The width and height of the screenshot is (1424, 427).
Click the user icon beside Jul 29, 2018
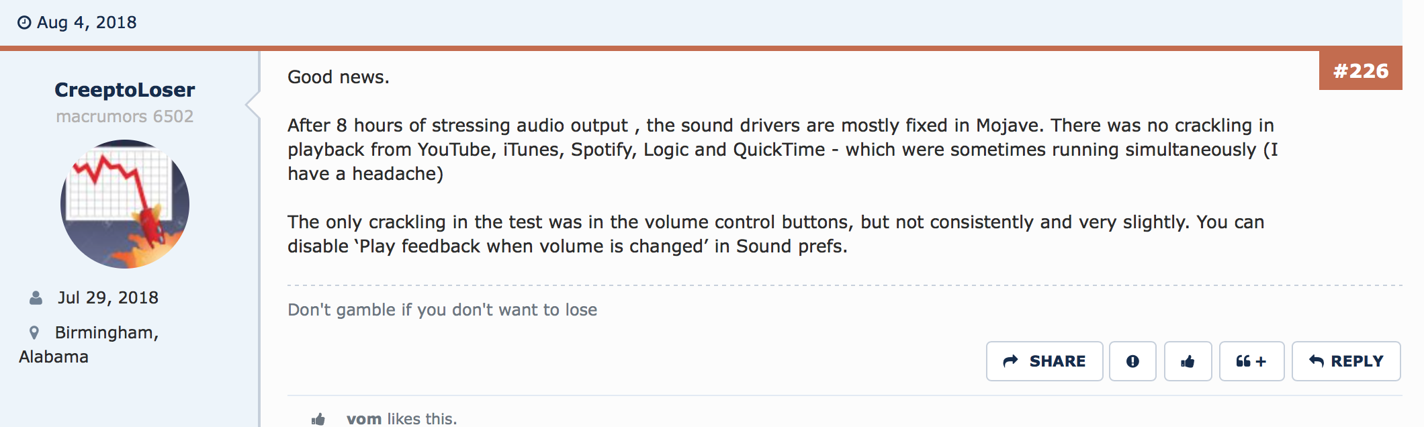[36, 298]
